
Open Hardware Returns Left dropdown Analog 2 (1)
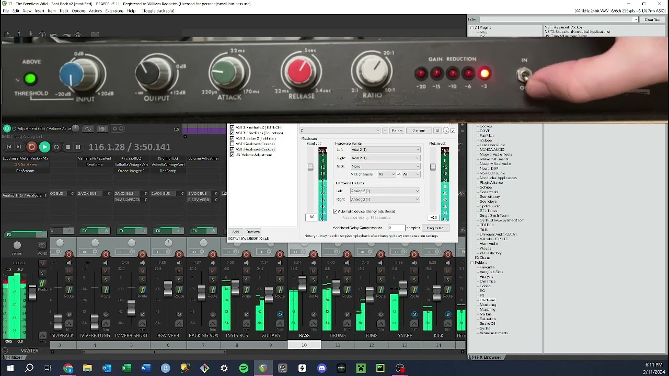385,191
